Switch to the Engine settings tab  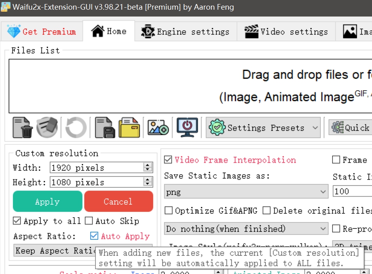tap(185, 31)
